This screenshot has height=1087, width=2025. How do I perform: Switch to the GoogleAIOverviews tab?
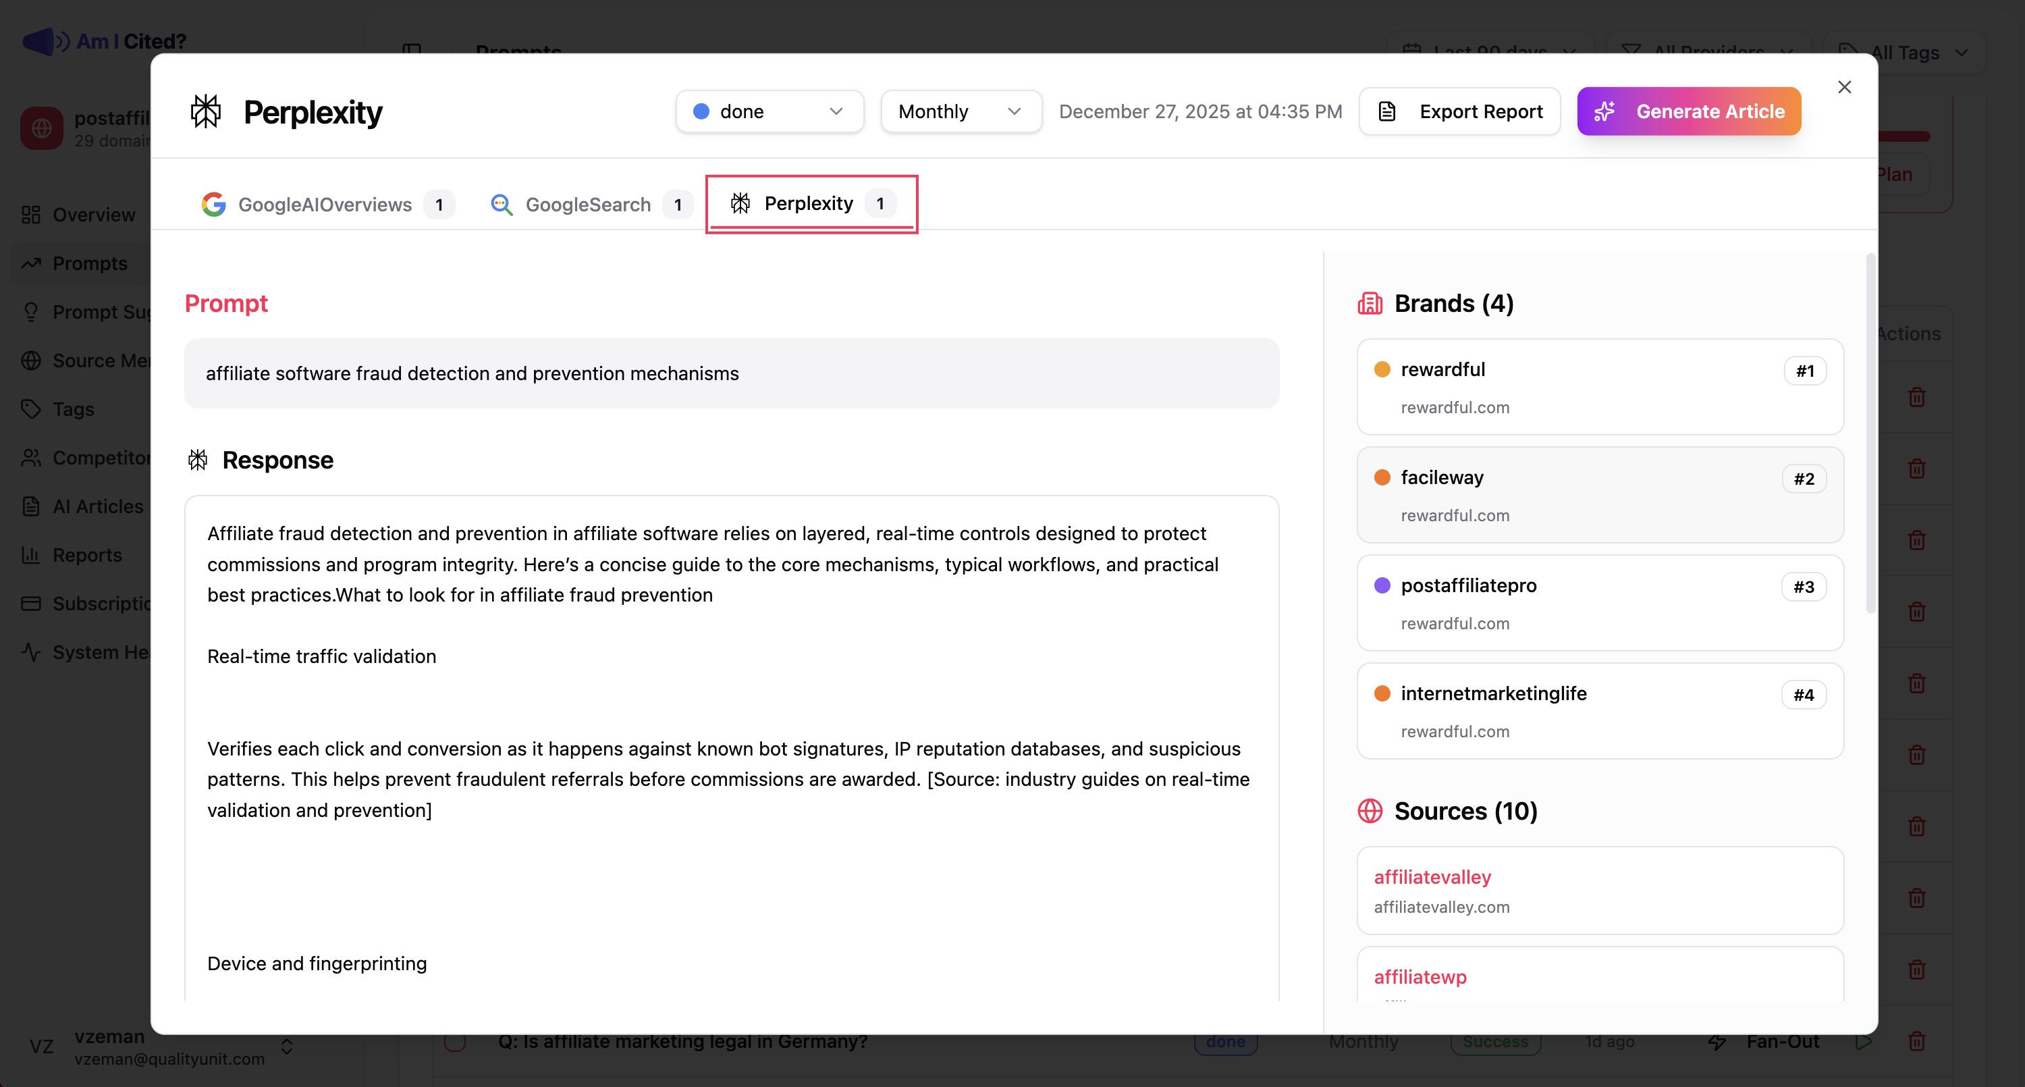click(x=325, y=205)
